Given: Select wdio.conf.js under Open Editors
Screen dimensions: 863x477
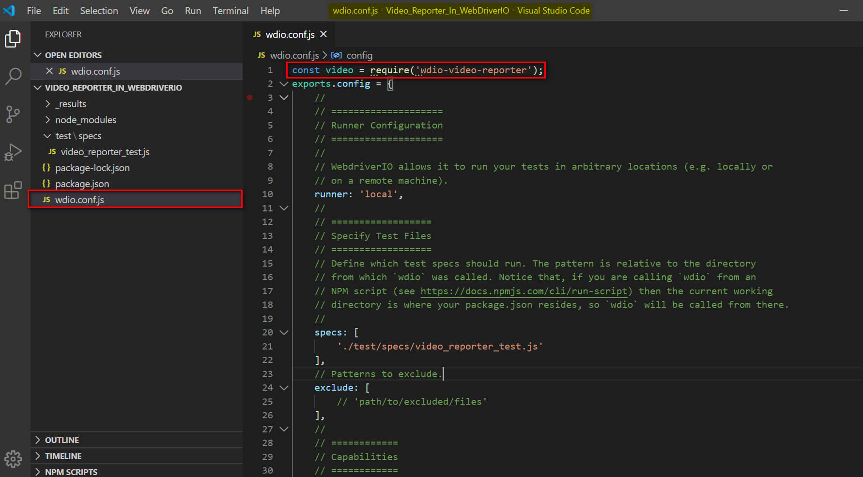Looking at the screenshot, I should pyautogui.click(x=137, y=71).
